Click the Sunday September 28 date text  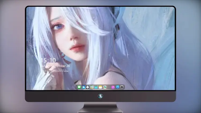point(55,66)
